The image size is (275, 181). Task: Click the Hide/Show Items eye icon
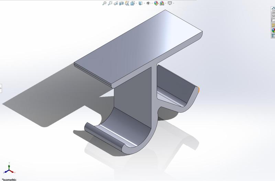[x=148, y=3]
